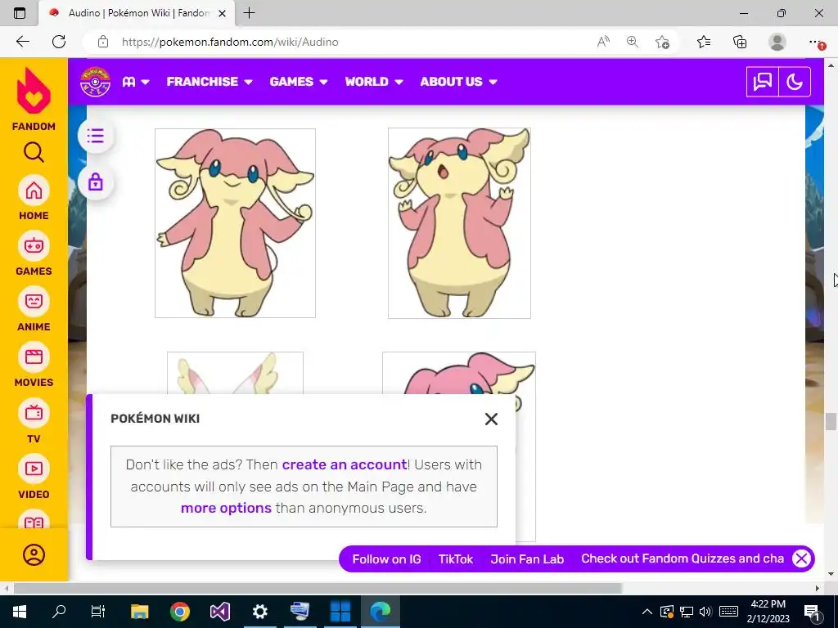The width and height of the screenshot is (838, 628).
Task: Open the user profile icon in sidebar
Action: point(34,555)
